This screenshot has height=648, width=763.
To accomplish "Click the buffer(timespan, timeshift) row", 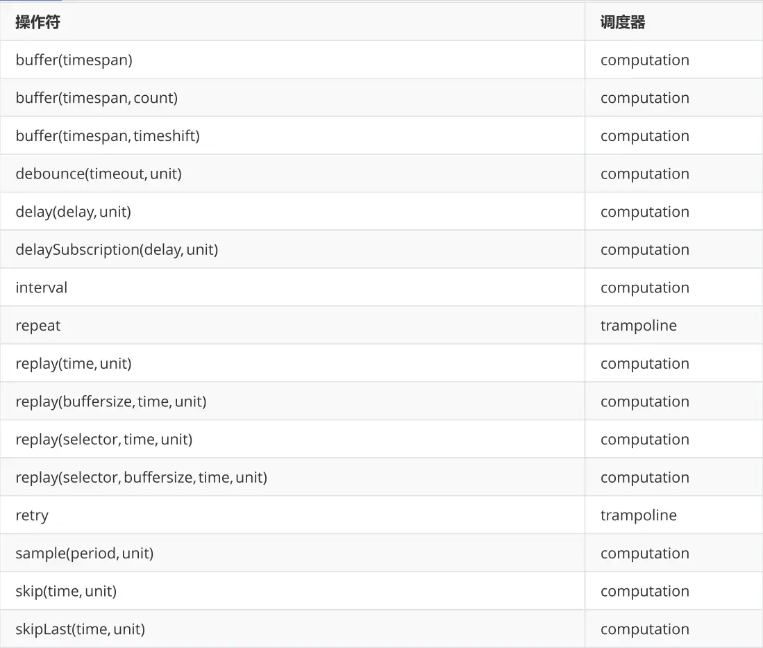I will tap(382, 136).
